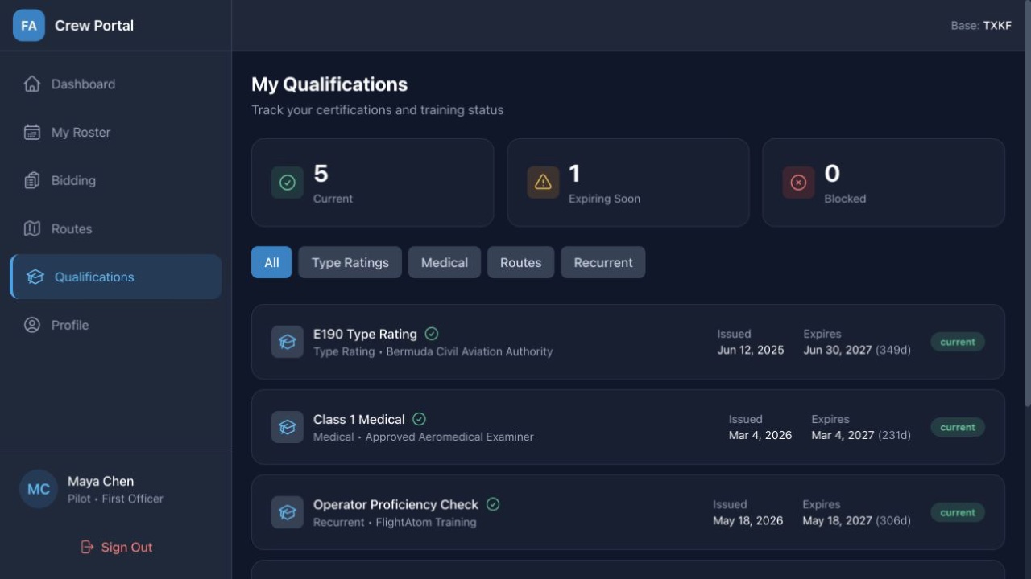The height and width of the screenshot is (579, 1031).
Task: Open the Blocked count card
Action: tap(884, 183)
